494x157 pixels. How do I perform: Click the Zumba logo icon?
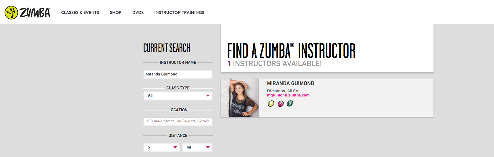(x=11, y=12)
